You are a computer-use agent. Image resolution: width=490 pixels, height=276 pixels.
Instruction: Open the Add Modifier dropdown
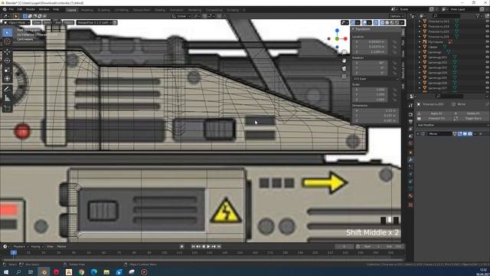(x=452, y=125)
